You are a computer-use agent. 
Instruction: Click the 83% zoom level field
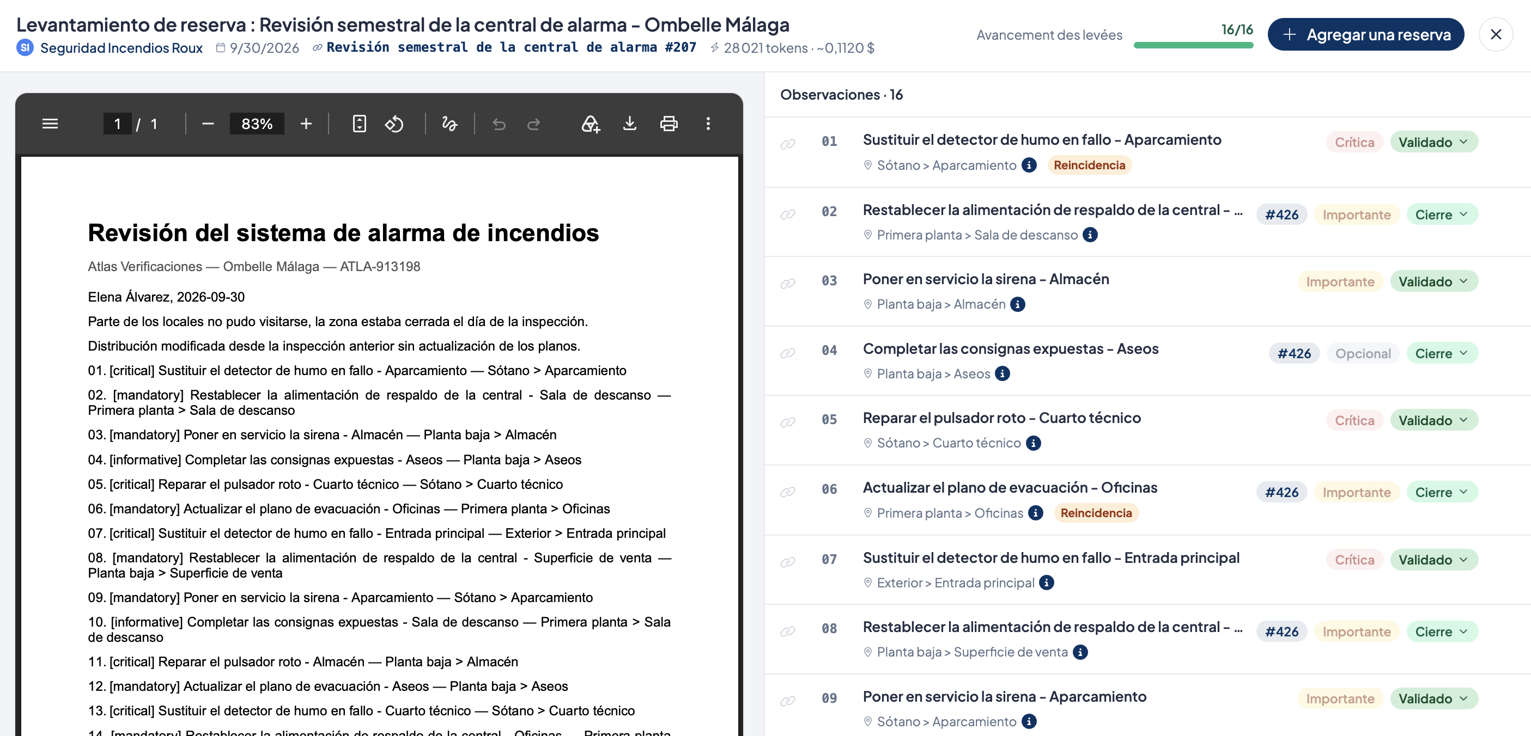(257, 124)
